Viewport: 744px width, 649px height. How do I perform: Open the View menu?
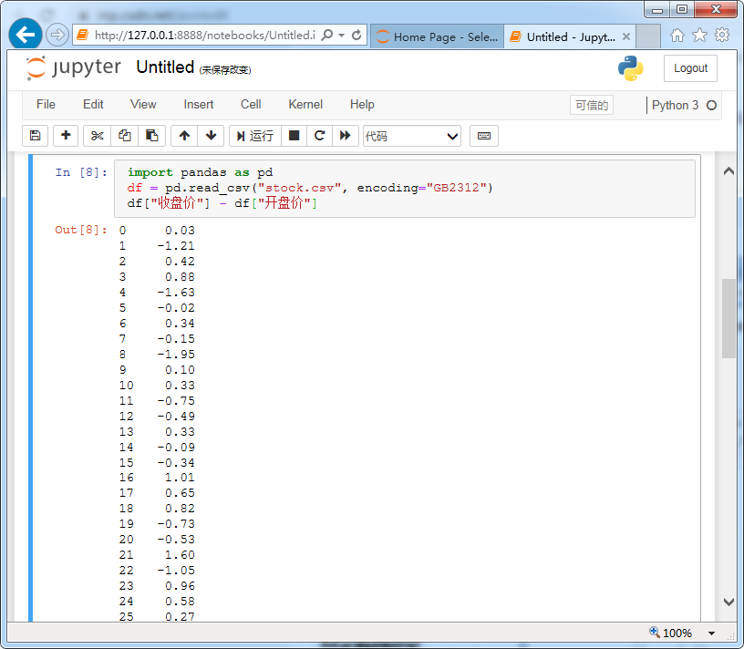pos(143,105)
